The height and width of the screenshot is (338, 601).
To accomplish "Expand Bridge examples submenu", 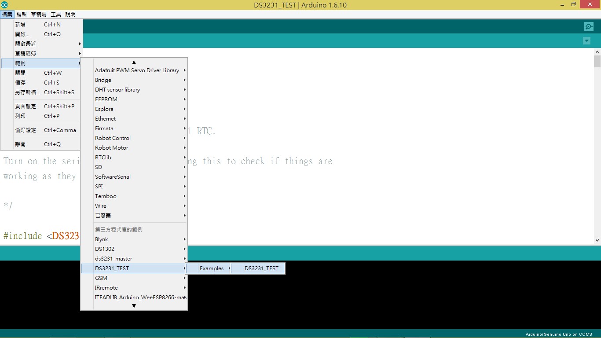I will tap(134, 80).
